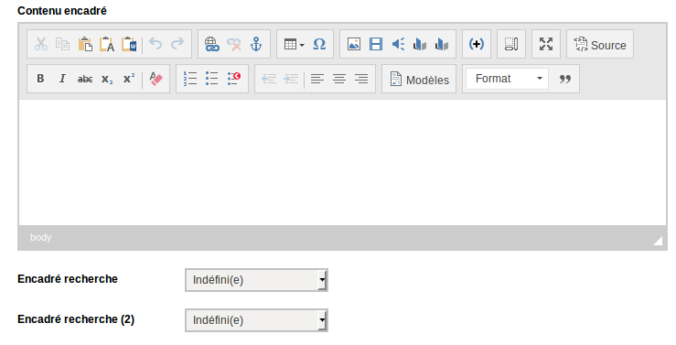Maximize the editor
This screenshot has height=345, width=676.
[546, 44]
